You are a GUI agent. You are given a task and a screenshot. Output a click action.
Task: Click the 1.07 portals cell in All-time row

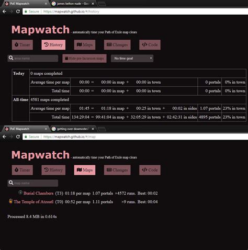[x=210, y=108]
